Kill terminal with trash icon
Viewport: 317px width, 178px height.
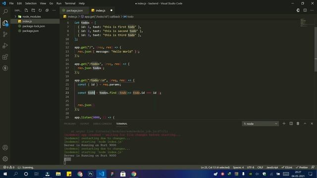[x=298, y=124]
